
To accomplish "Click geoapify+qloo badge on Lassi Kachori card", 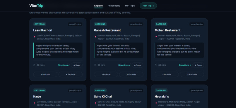I will tap(75, 24).
